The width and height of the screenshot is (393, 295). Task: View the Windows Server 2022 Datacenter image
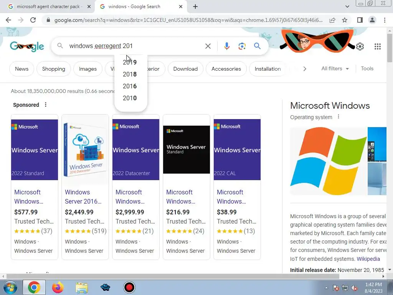coord(136,149)
